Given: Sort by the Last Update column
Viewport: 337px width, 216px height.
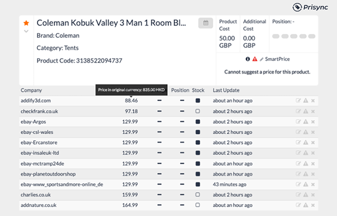Looking at the screenshot, I should coord(226,90).
